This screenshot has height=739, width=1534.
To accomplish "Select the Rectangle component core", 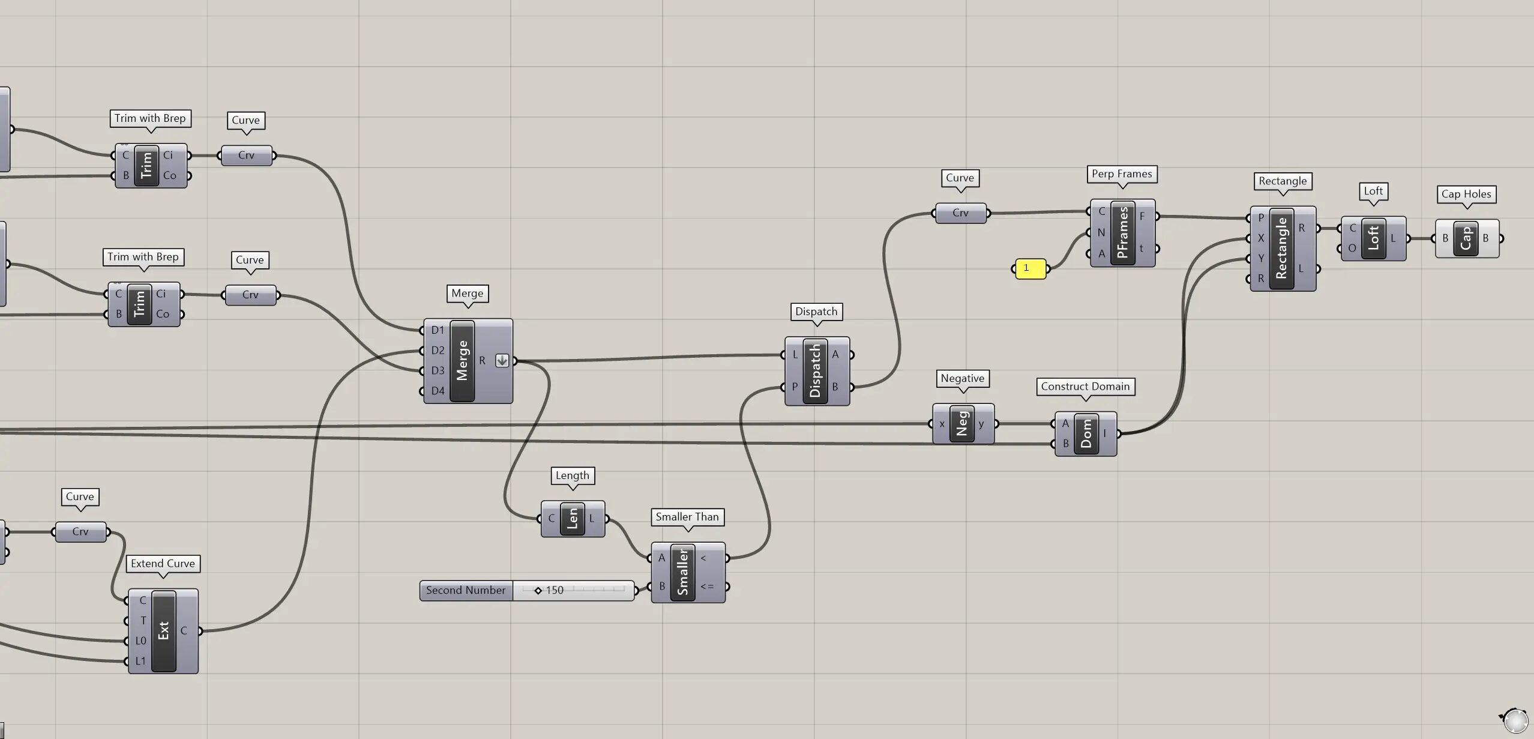I will [1281, 249].
